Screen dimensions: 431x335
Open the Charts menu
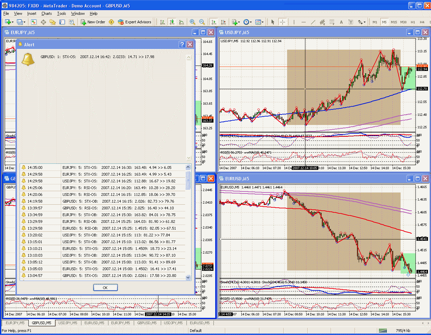point(47,14)
